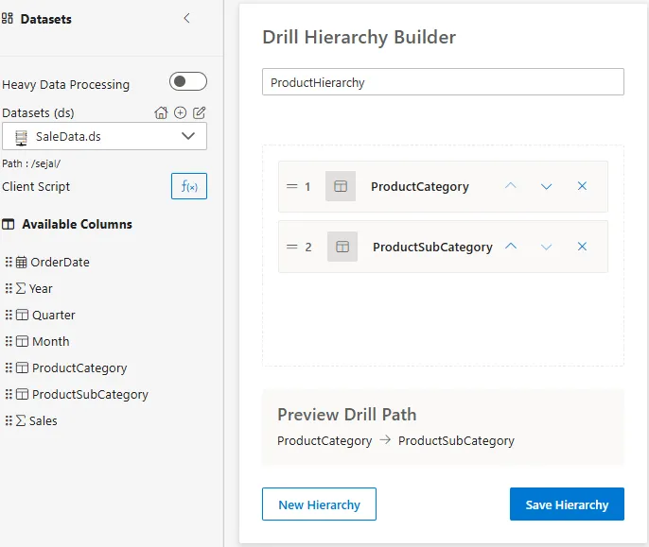Enable Heavy Data Processing toggle

(x=187, y=82)
